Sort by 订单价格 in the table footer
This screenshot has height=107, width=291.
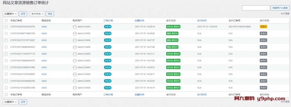tap(108, 95)
